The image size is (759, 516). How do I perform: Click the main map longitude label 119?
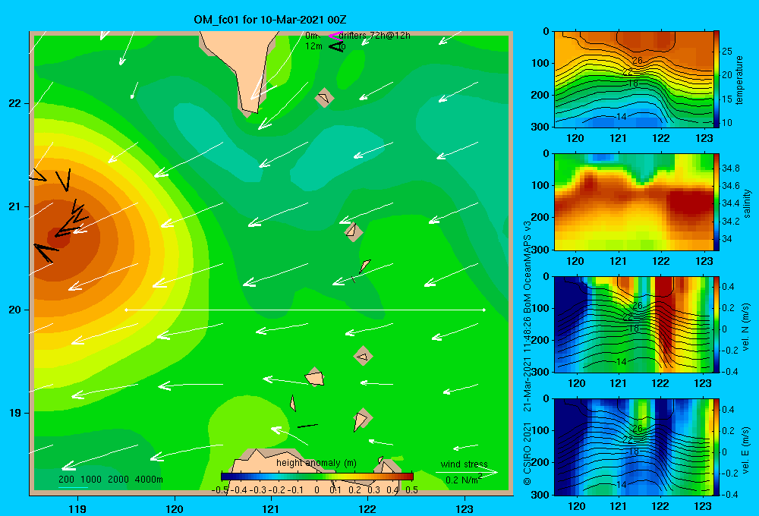coord(78,508)
